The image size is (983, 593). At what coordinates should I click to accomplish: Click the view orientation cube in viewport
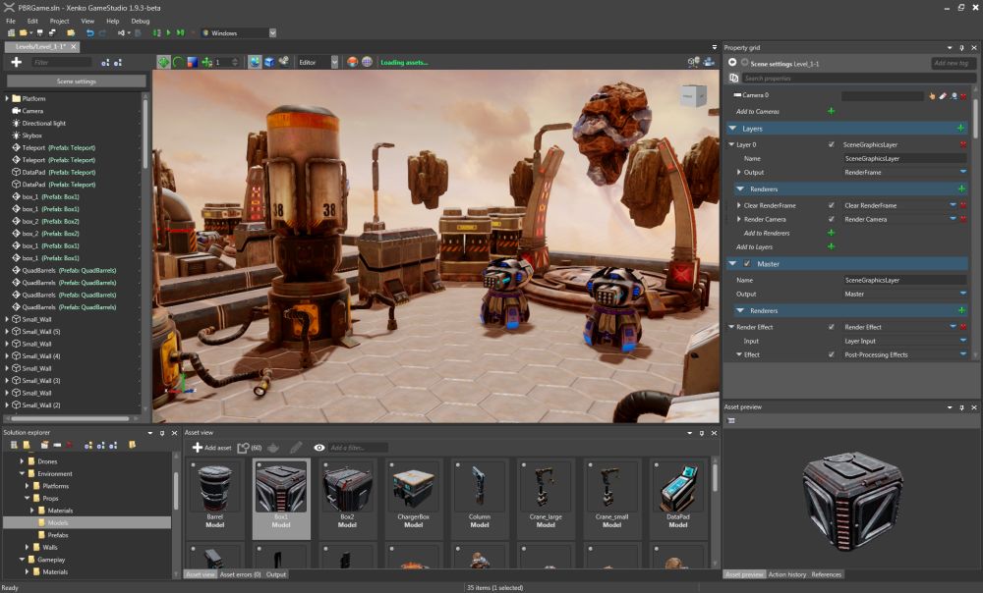tap(693, 95)
